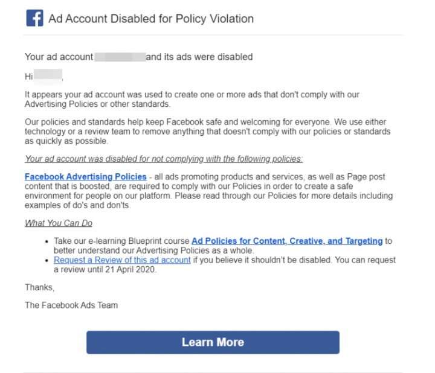Image resolution: width=435 pixels, height=373 pixels.
Task: Click the 'It appears your ad account' paragraph
Action: [192, 99]
